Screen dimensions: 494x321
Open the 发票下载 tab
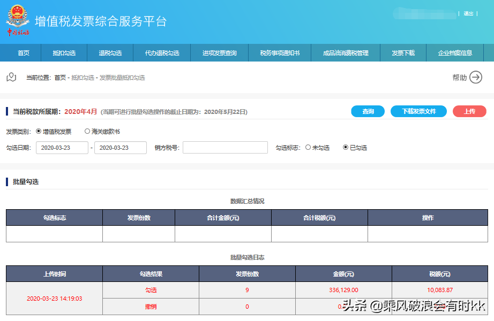[402, 53]
